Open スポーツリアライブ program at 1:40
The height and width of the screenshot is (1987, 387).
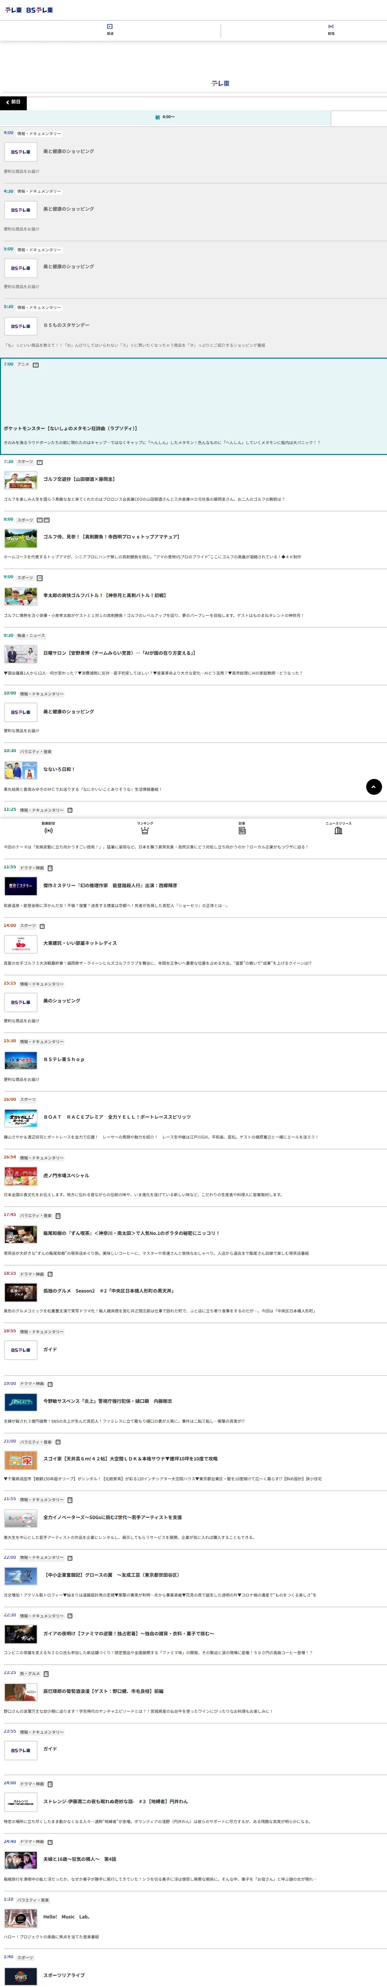[x=64, y=1975]
